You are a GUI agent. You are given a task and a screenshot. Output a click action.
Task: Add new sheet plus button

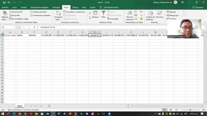point(49,106)
